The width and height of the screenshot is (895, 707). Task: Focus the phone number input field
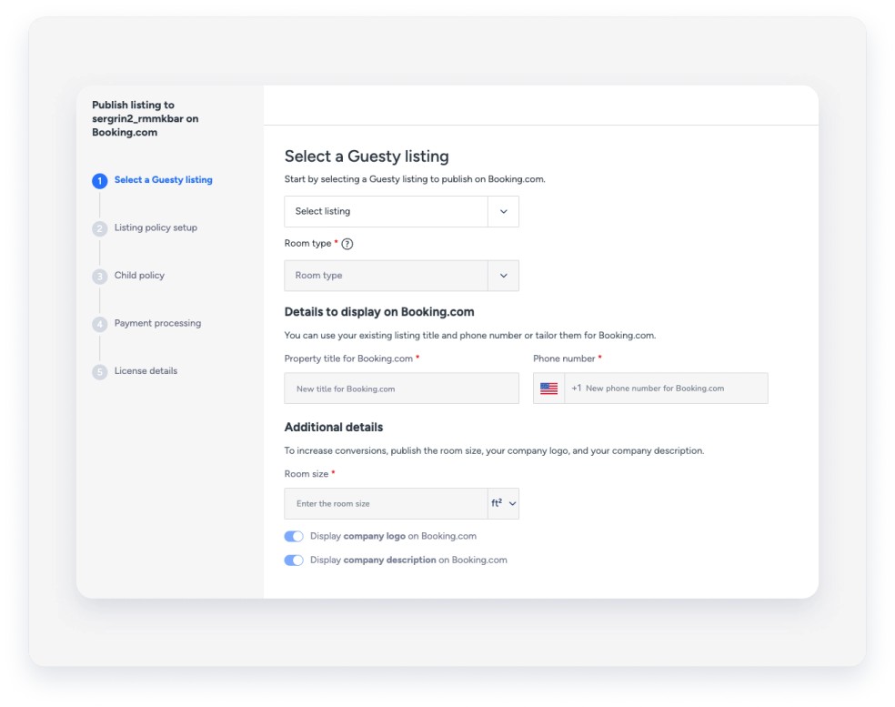pyautogui.click(x=666, y=389)
